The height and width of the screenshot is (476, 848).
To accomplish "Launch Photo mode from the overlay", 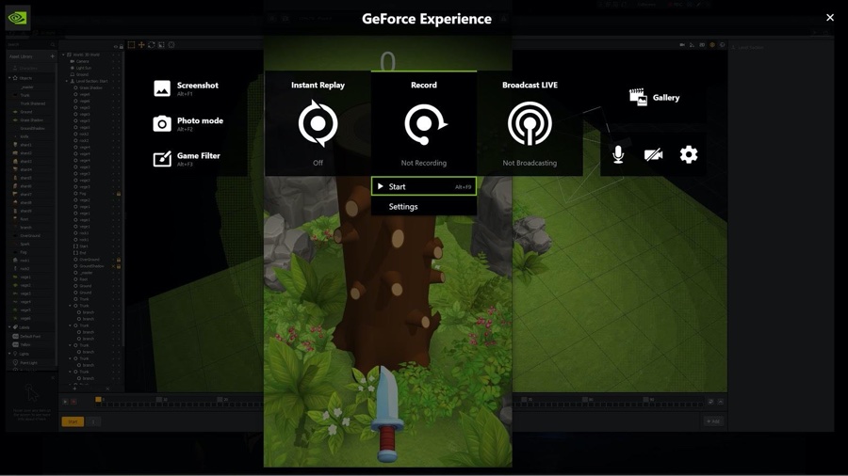I will click(x=188, y=123).
